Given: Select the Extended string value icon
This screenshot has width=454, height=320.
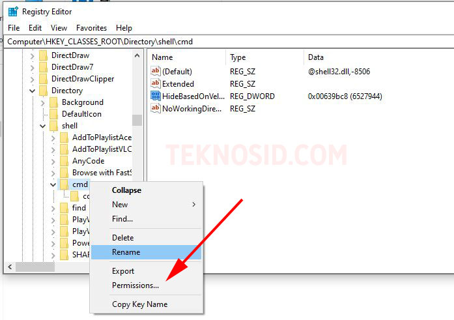Looking at the screenshot, I should click(156, 83).
